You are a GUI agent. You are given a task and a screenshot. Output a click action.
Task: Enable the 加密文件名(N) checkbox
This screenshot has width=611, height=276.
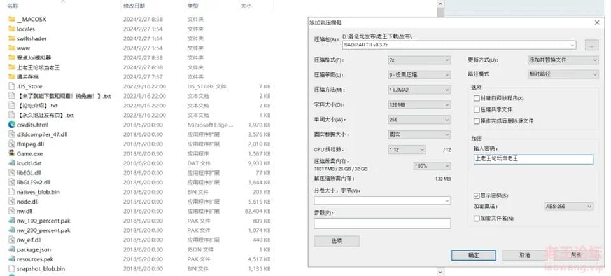click(x=476, y=219)
